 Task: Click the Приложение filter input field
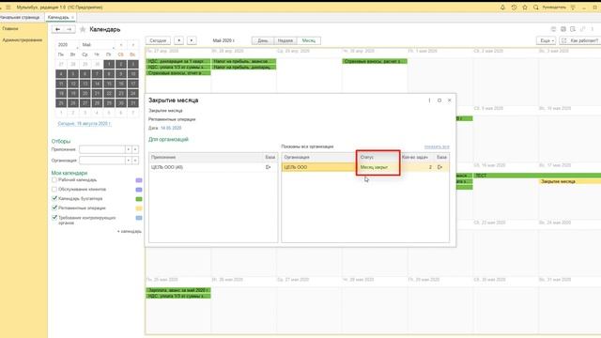point(102,149)
